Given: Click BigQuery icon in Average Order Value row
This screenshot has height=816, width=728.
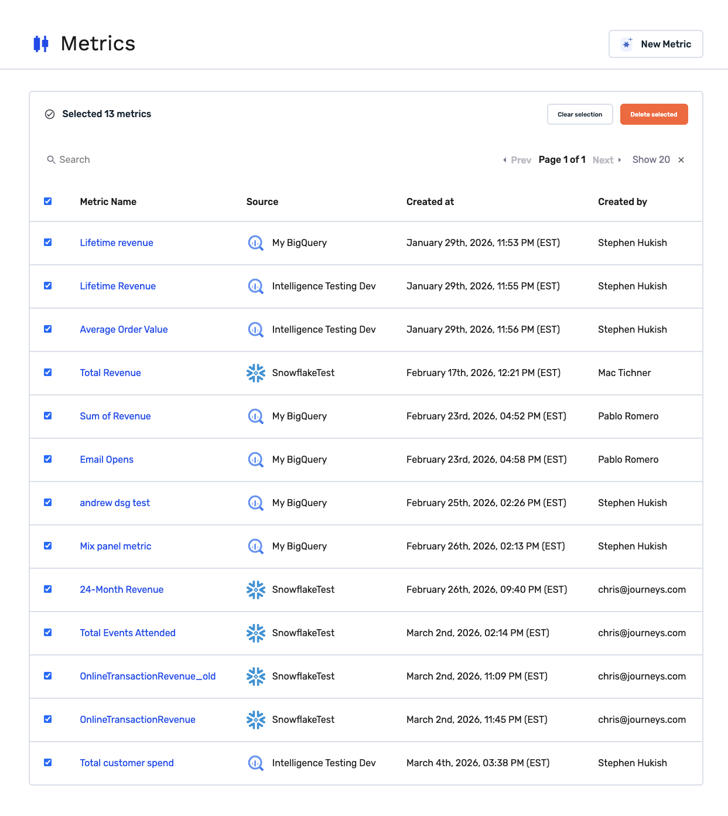Looking at the screenshot, I should click(x=256, y=330).
